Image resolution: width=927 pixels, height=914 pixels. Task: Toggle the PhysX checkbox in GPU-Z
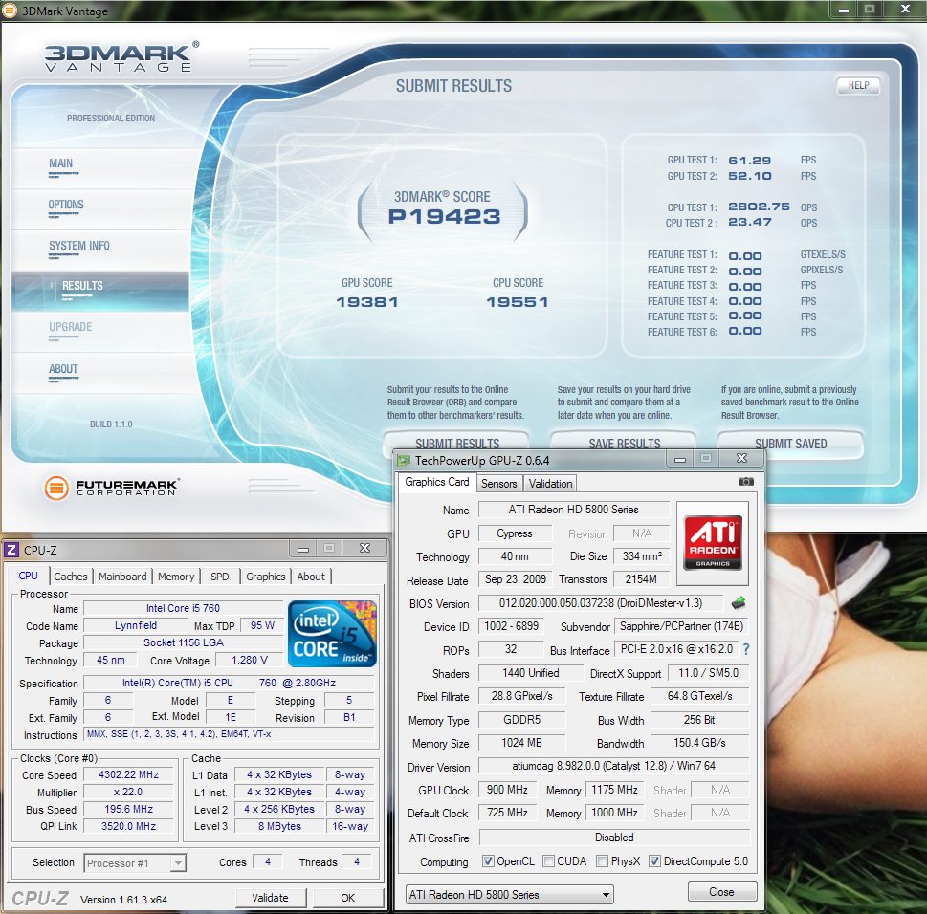602,860
